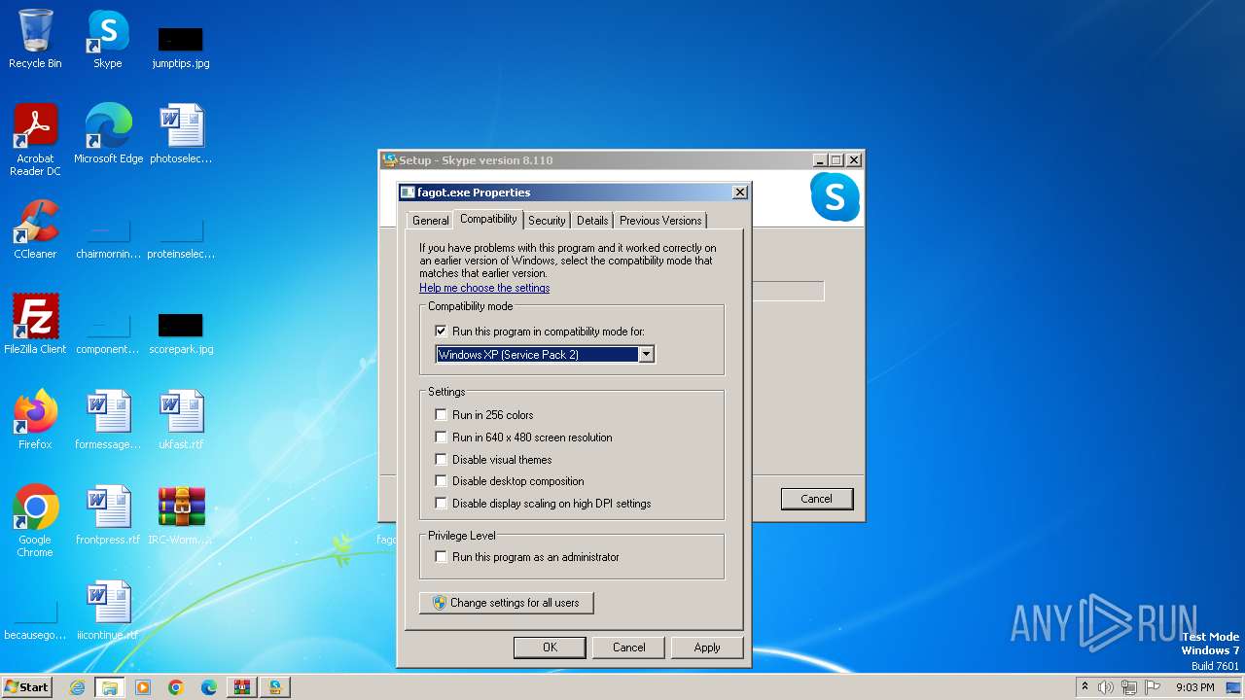Open the Previous Versions tab
The image size is (1245, 700).
(660, 221)
